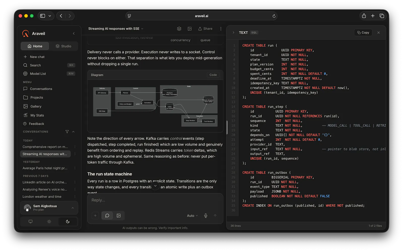Open the three-dot chat options menu
The image size is (403, 251).
[221, 29]
